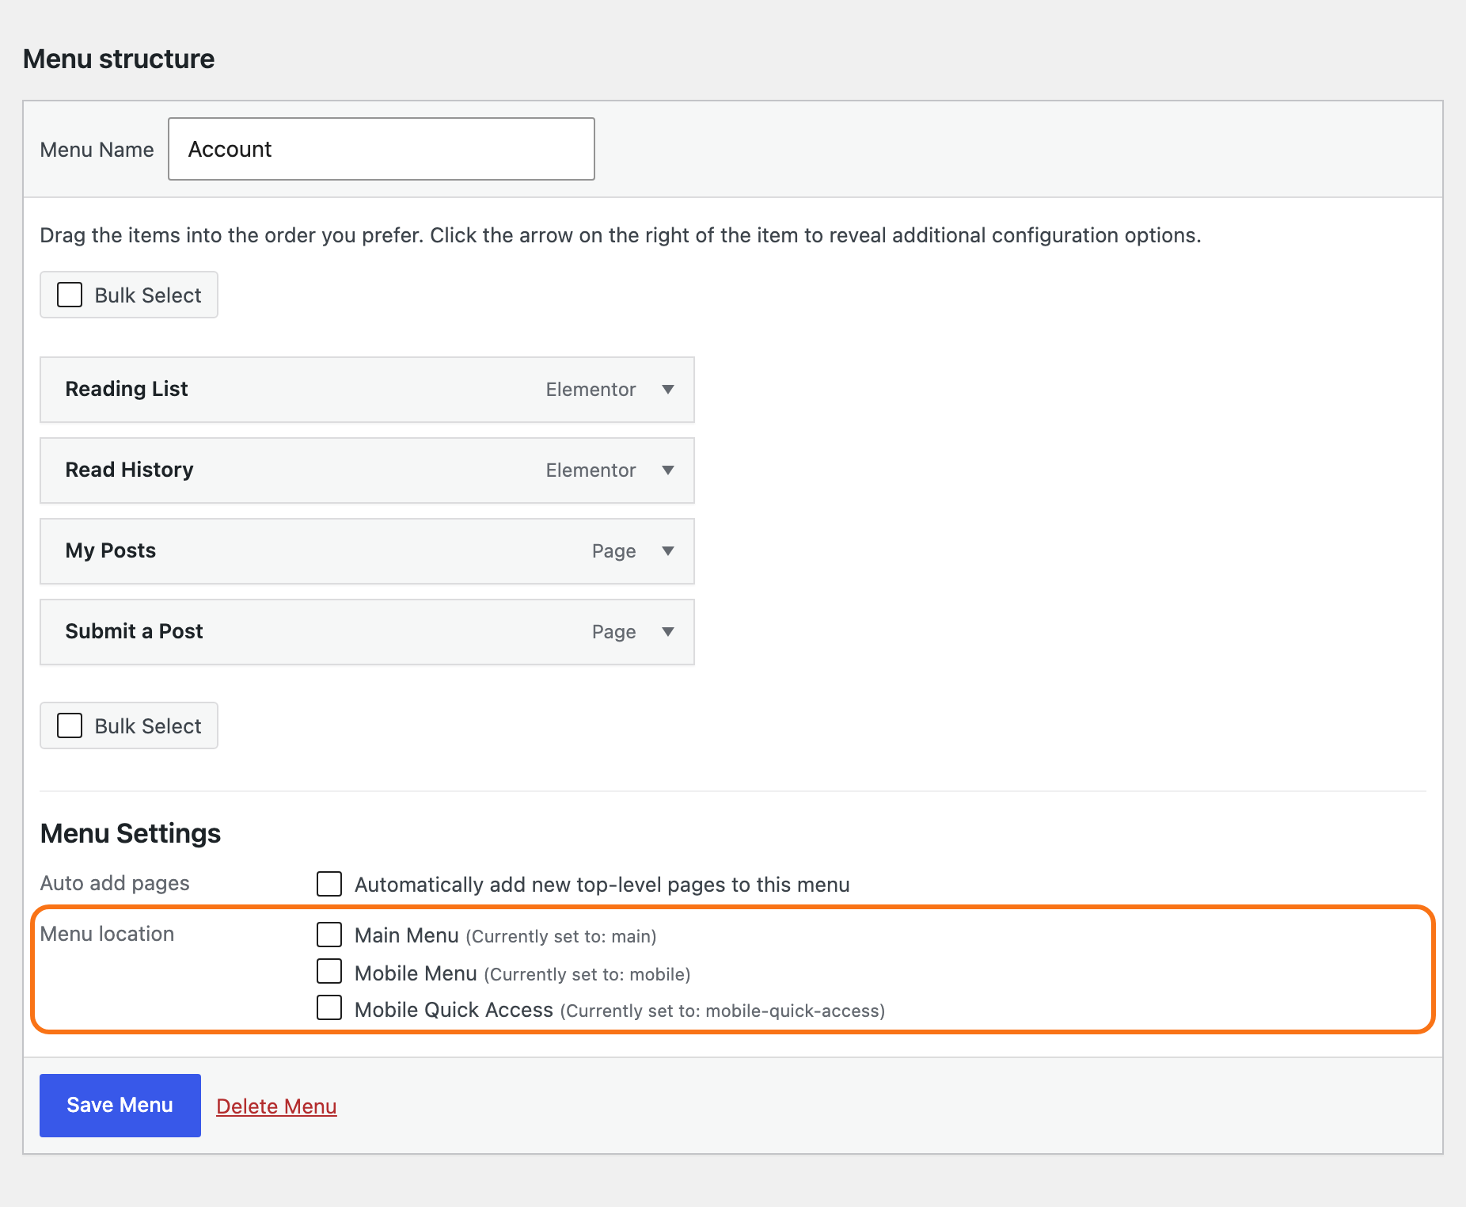
Task: Select the Submit a Post item title
Action: (x=134, y=631)
